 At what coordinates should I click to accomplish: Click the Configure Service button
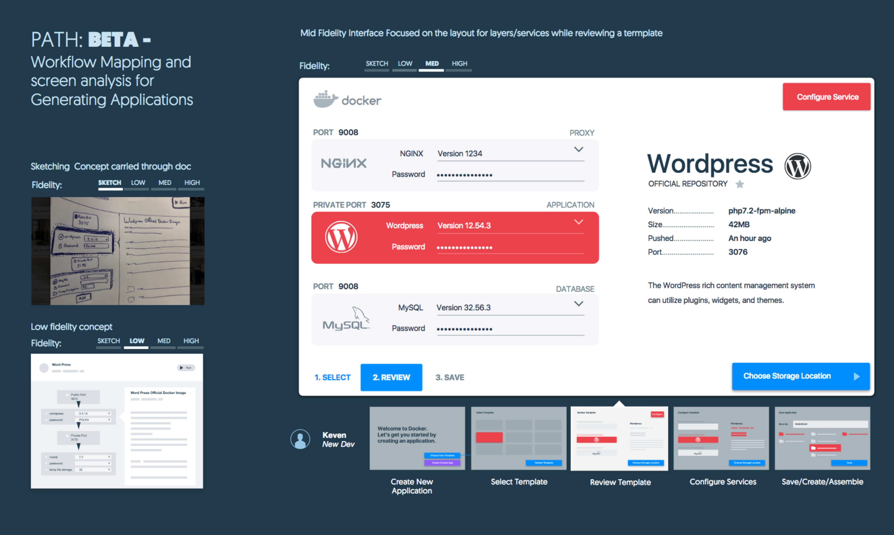[x=826, y=97]
